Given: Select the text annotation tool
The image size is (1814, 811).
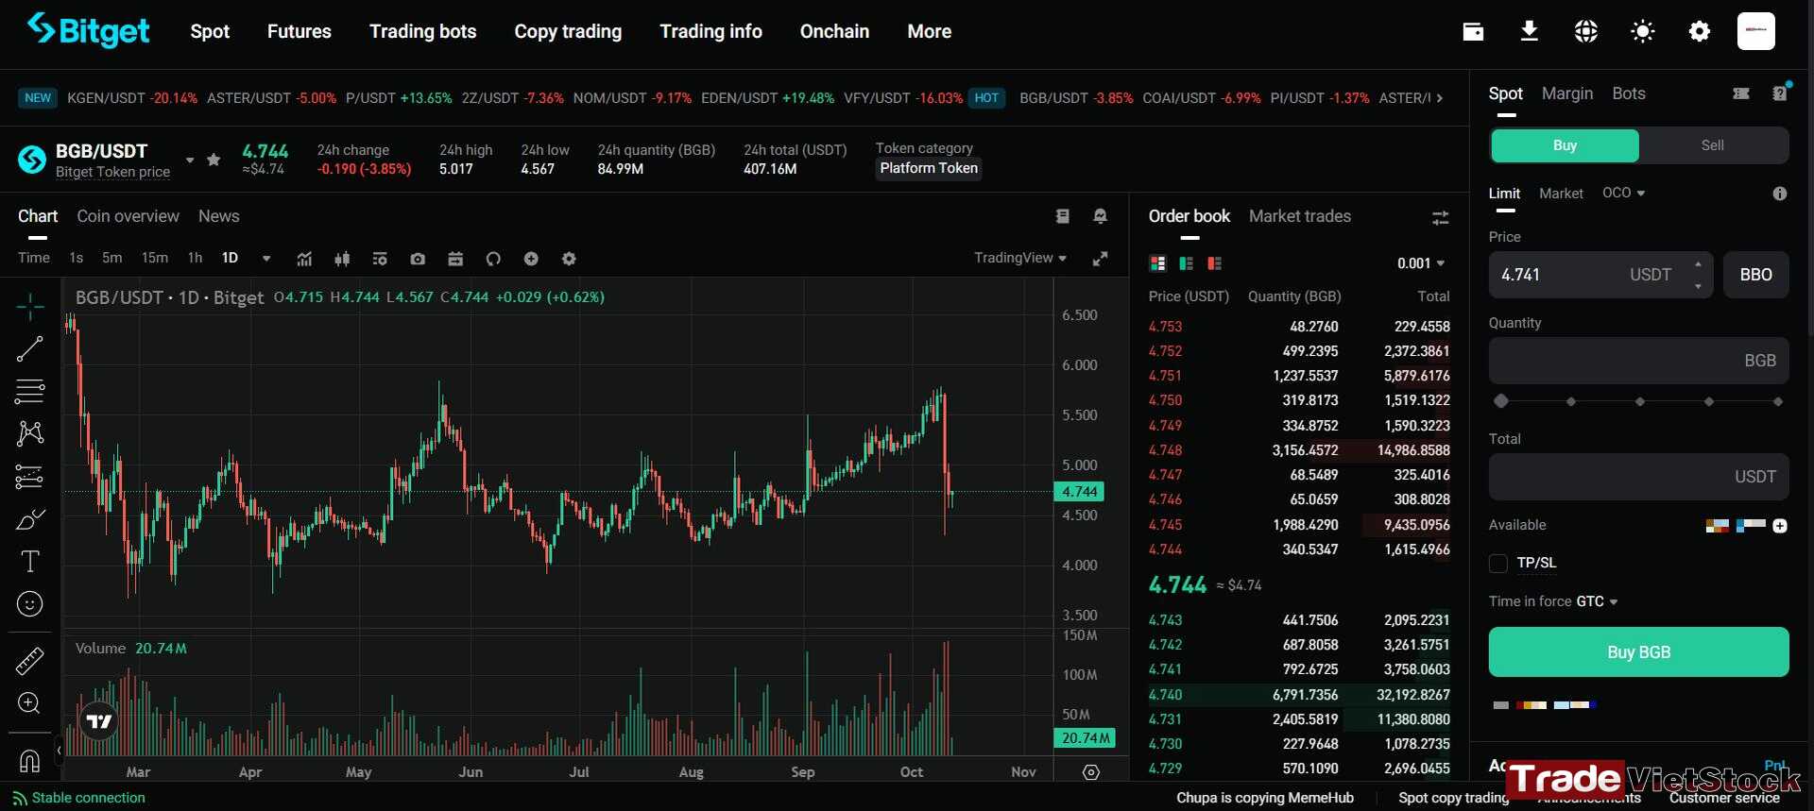Looking at the screenshot, I should coord(30,562).
